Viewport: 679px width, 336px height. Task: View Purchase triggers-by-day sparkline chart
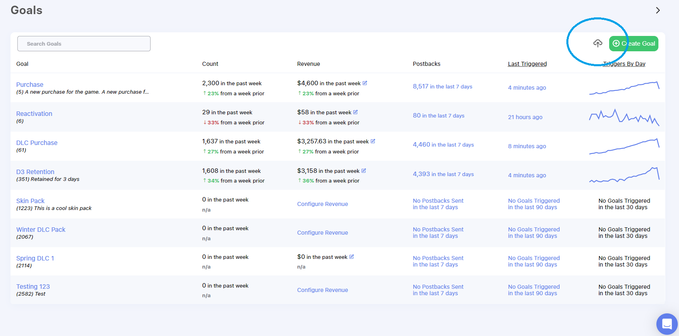624,88
